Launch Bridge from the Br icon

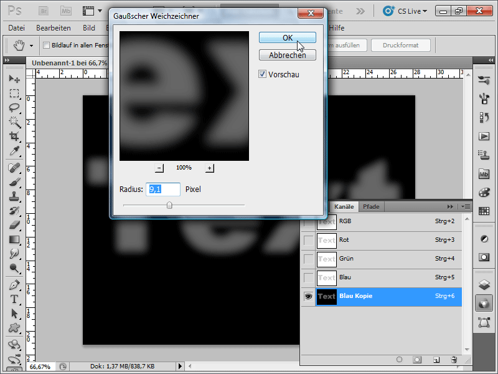(x=44, y=11)
